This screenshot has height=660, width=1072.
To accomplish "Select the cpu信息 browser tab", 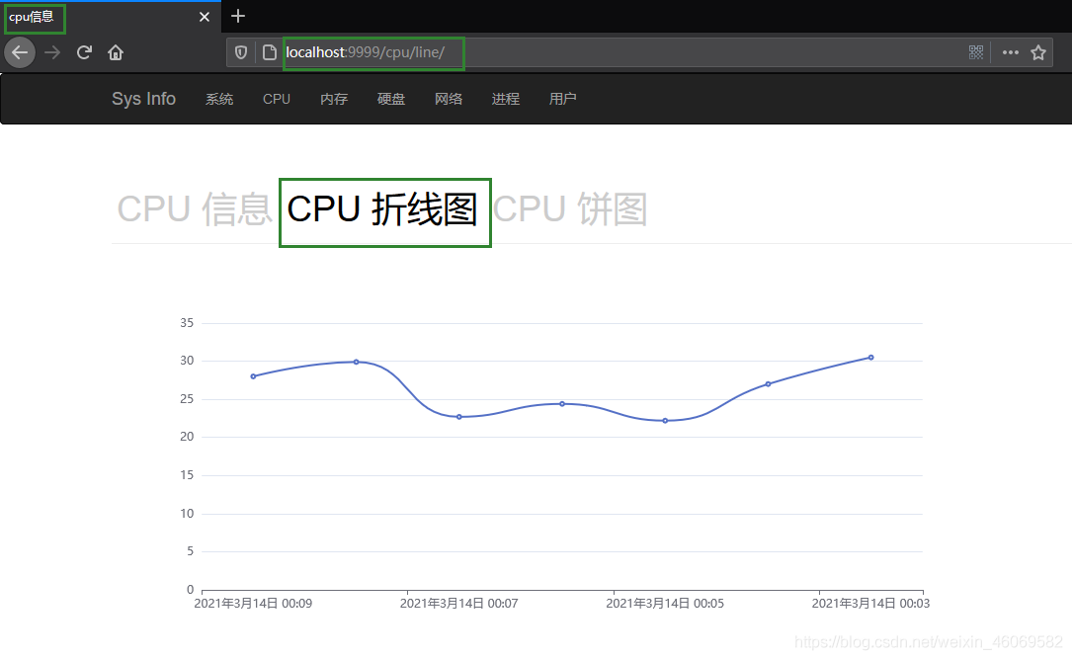I will (x=110, y=17).
